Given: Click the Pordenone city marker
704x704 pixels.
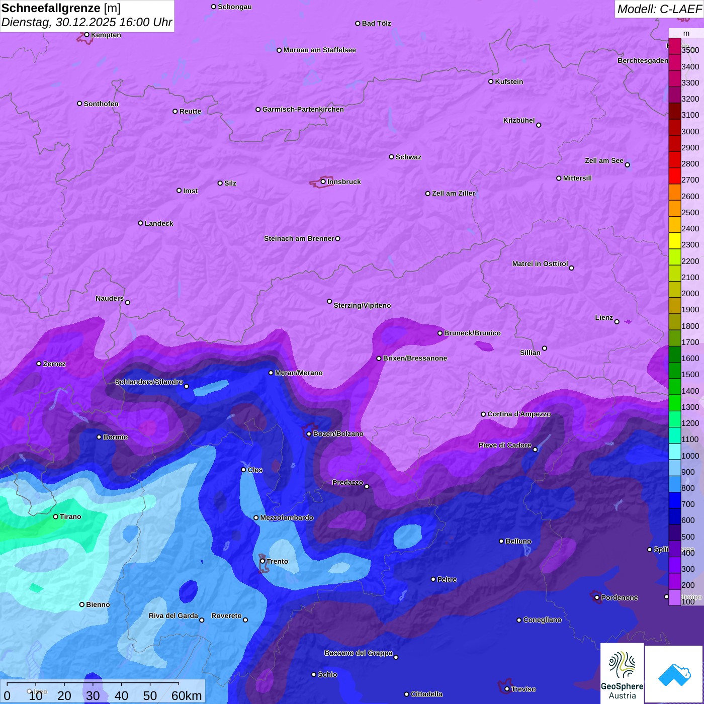Looking at the screenshot, I should coord(597,597).
